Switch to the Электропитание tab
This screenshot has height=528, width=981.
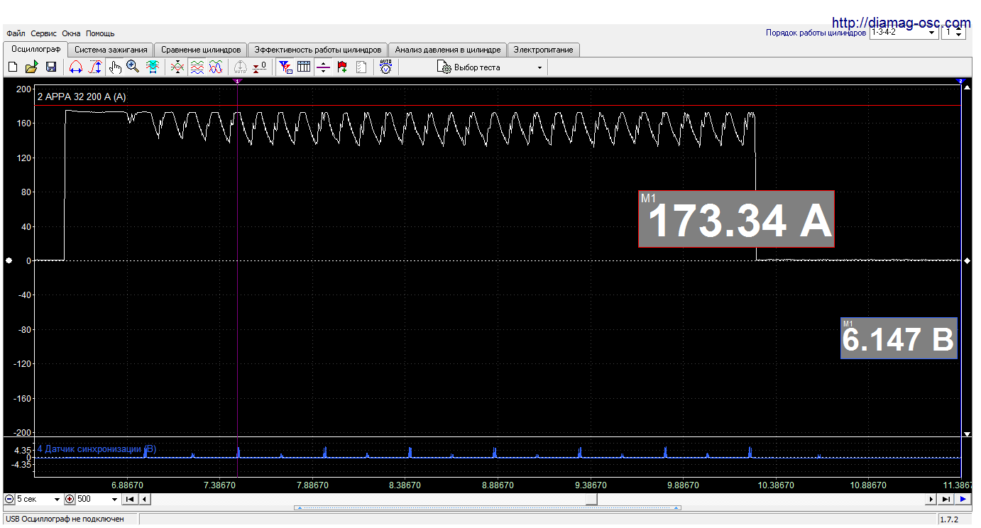click(x=544, y=50)
